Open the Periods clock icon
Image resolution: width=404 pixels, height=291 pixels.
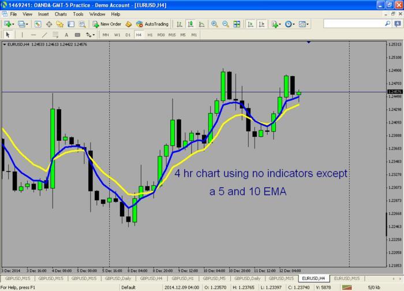coord(288,24)
